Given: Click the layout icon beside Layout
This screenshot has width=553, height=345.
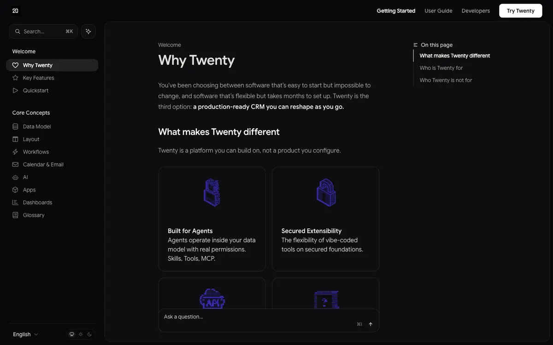Looking at the screenshot, I should [15, 139].
